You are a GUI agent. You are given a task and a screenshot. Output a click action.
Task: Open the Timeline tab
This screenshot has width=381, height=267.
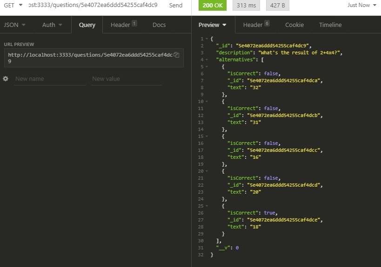330,25
